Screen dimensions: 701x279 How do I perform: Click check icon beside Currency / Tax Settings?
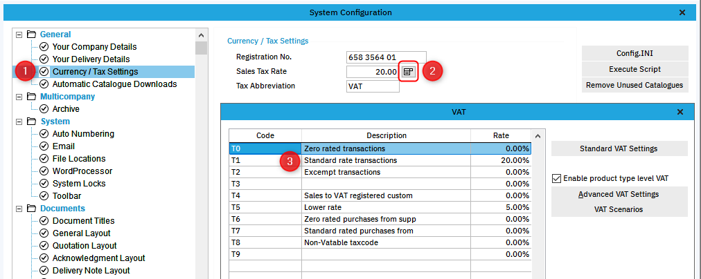click(44, 72)
